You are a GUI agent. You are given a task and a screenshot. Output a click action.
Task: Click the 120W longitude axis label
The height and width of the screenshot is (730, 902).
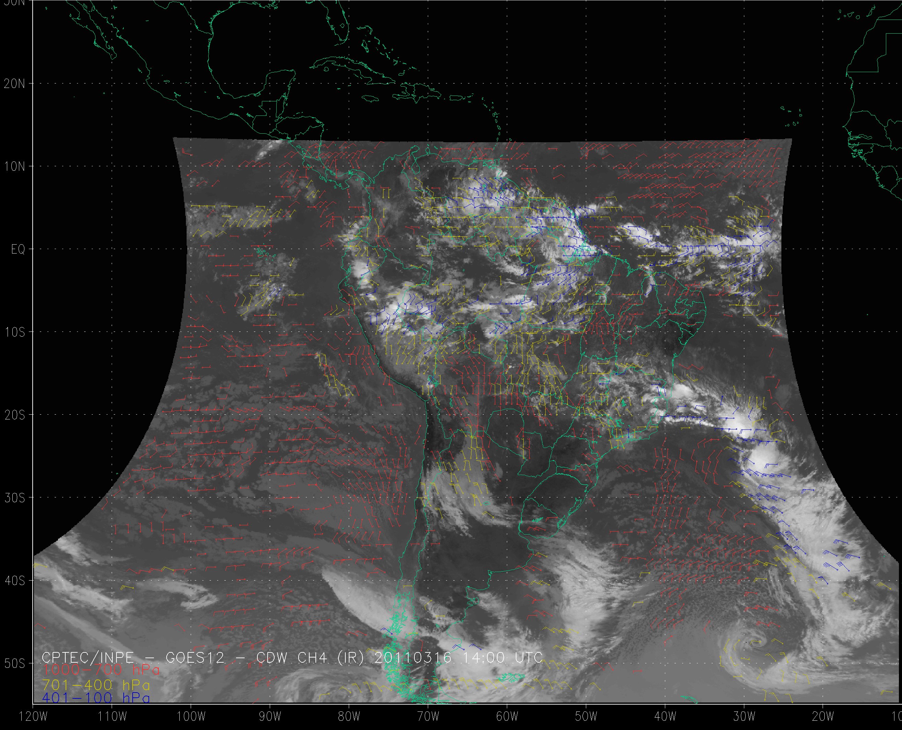(x=33, y=717)
